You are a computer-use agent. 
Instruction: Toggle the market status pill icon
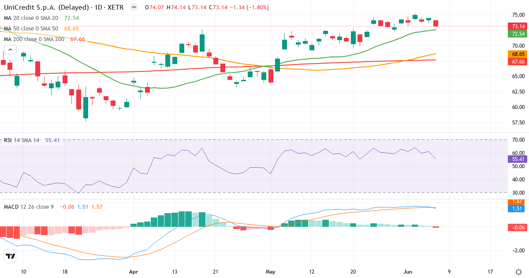(x=134, y=8)
